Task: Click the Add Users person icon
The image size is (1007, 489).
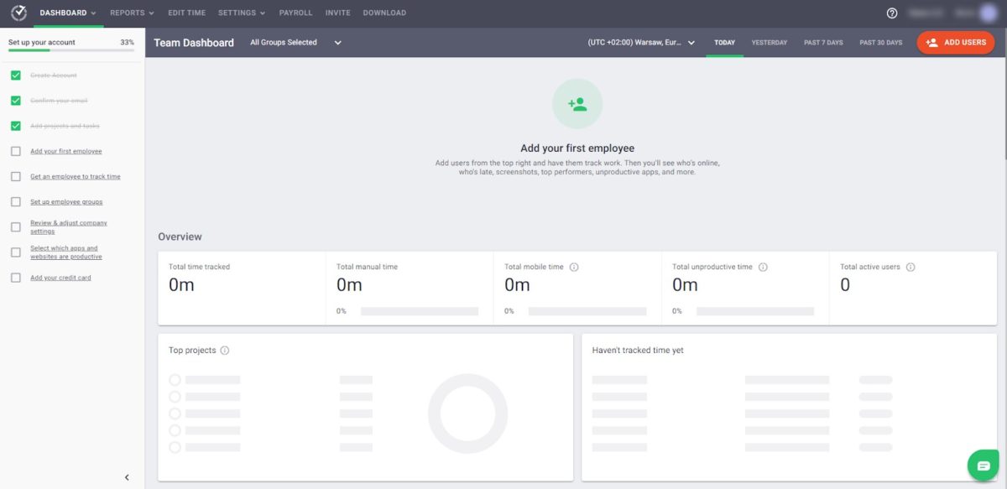Action: coord(933,41)
